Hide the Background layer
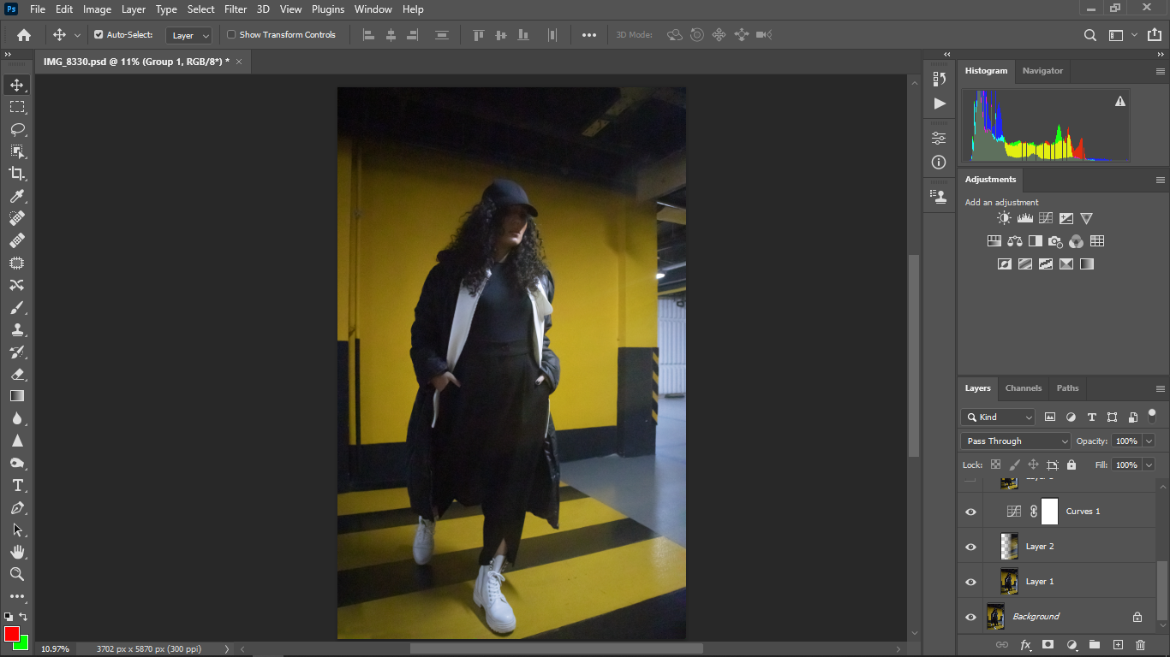The image size is (1170, 657). (970, 617)
